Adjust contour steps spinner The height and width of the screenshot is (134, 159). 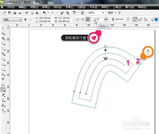pos(106,19)
